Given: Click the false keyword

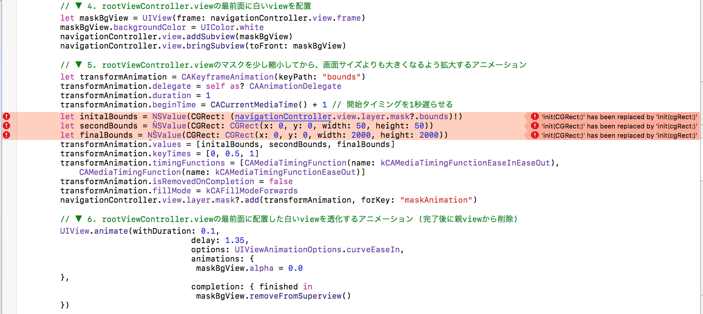Looking at the screenshot, I should point(281,182).
